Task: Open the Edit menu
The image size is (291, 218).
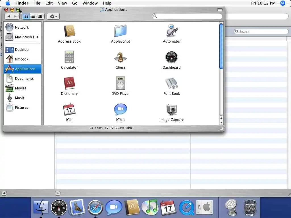Action: pos(49,3)
